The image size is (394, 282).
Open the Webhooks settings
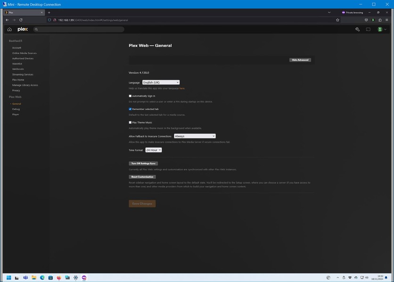pos(18,69)
